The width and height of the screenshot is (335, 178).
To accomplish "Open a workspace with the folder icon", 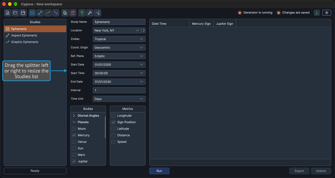I will (x=15, y=13).
